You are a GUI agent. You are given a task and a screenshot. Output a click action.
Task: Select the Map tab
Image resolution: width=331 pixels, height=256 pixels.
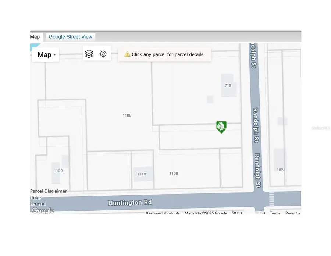[x=35, y=37]
